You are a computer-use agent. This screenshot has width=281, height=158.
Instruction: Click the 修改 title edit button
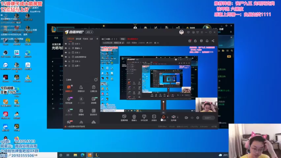pos(123,39)
